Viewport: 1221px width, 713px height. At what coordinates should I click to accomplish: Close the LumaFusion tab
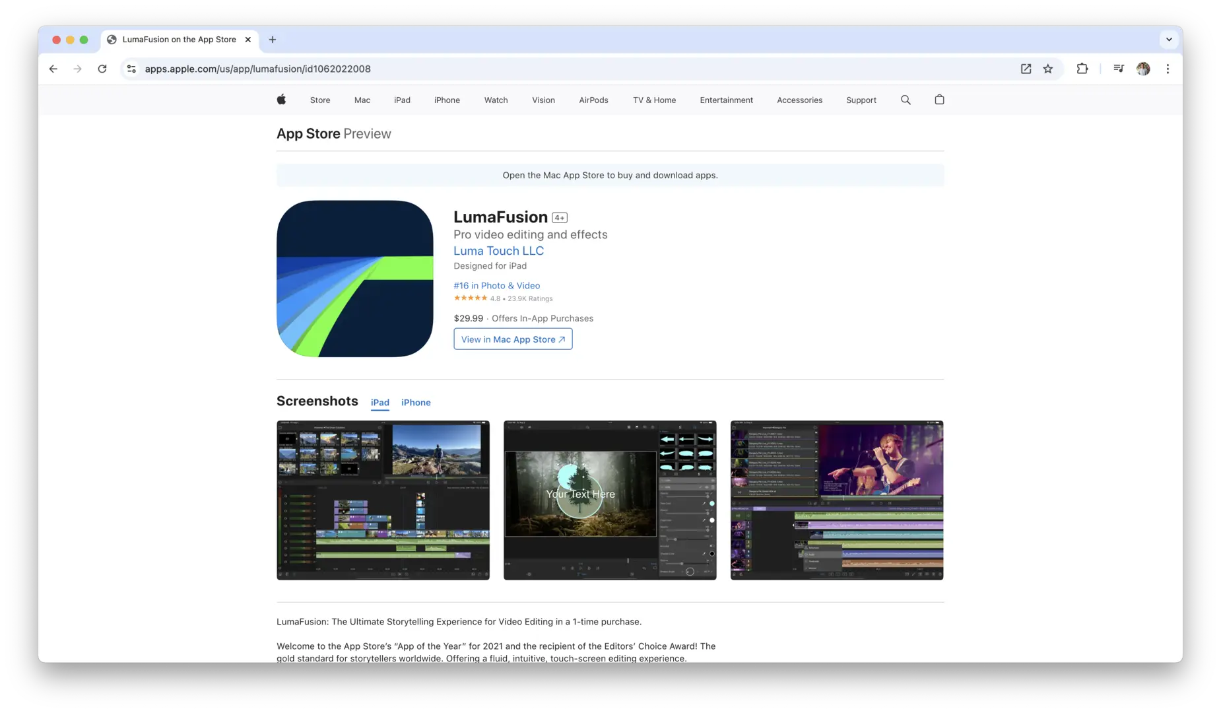pos(248,40)
